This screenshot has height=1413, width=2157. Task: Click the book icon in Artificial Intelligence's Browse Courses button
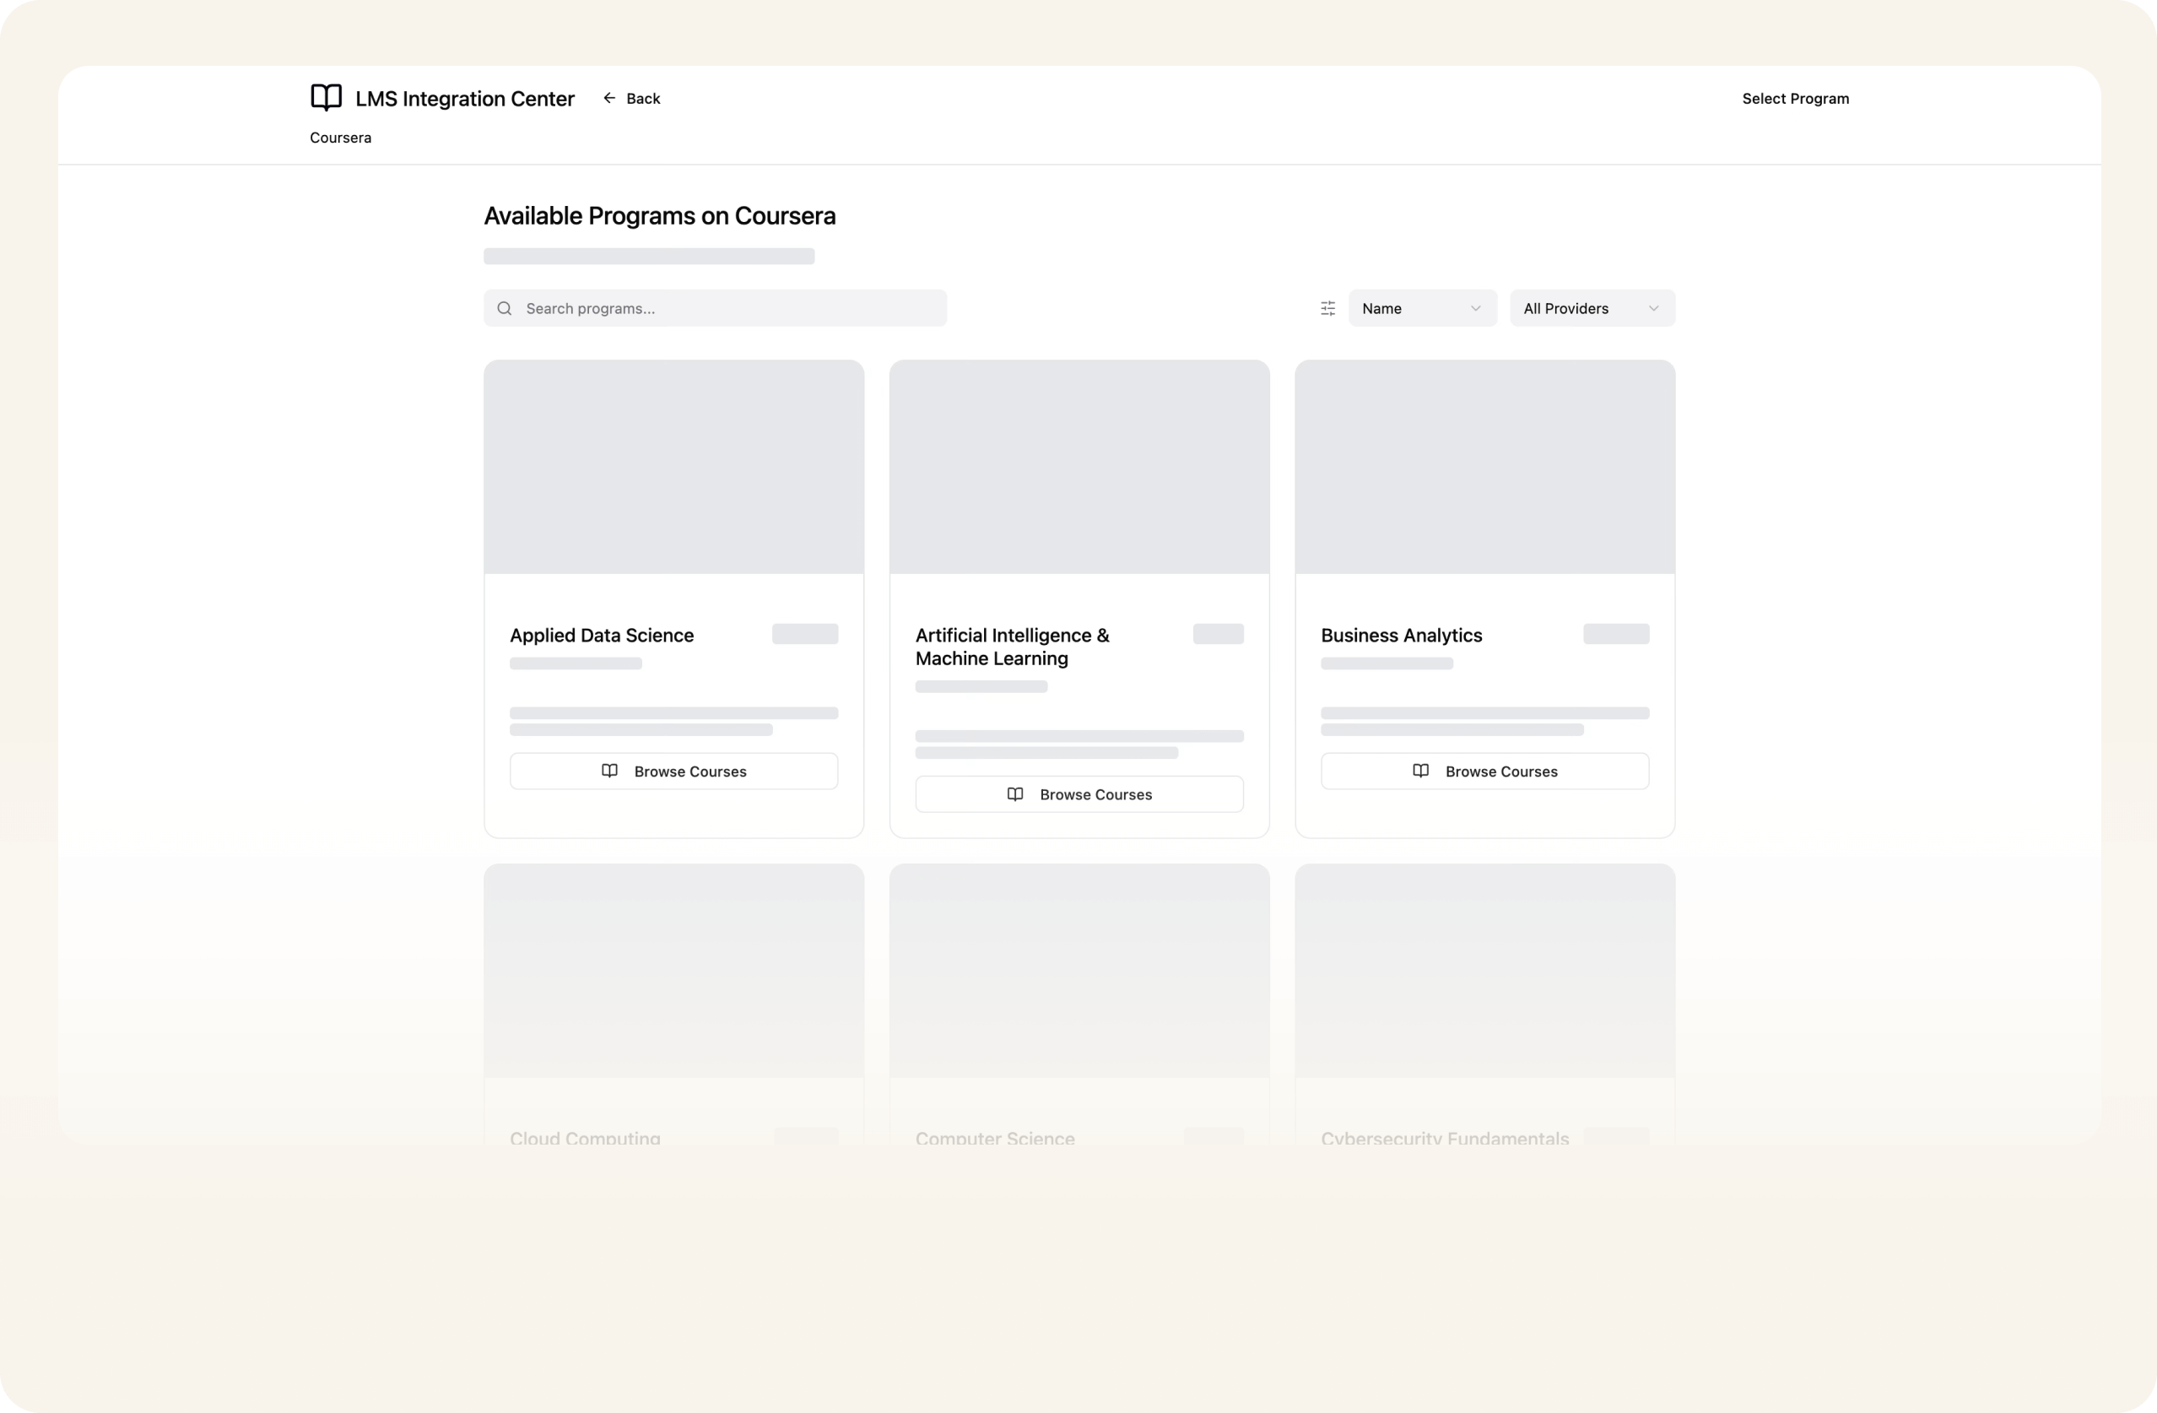pos(1016,794)
